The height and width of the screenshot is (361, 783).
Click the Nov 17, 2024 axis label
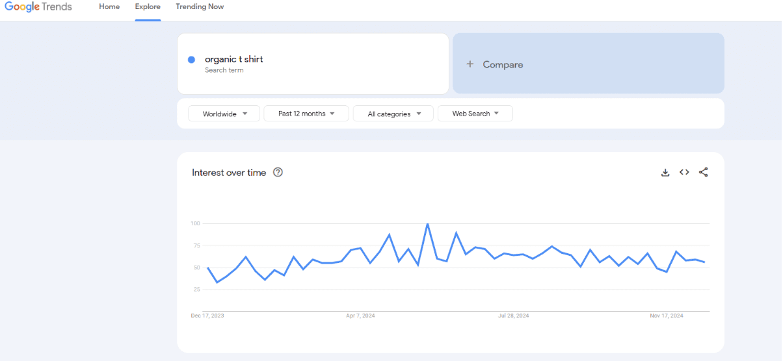pos(667,316)
